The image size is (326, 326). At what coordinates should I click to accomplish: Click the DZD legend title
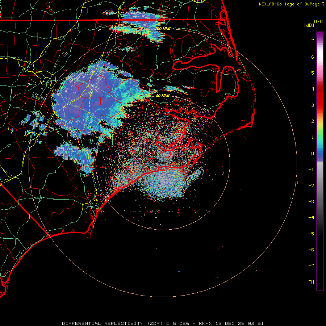[x=318, y=22]
